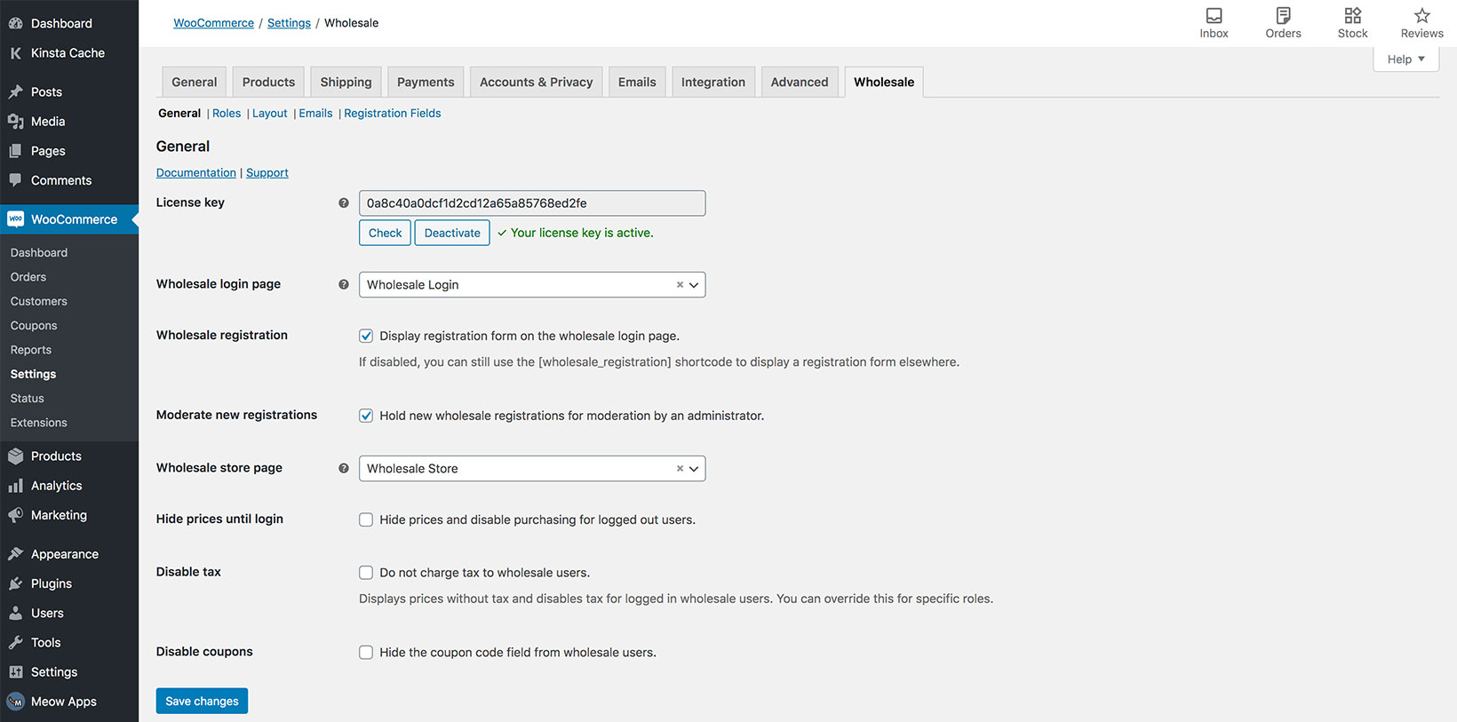Click the Posts pin icon
This screenshot has height=722, width=1457.
[16, 91]
